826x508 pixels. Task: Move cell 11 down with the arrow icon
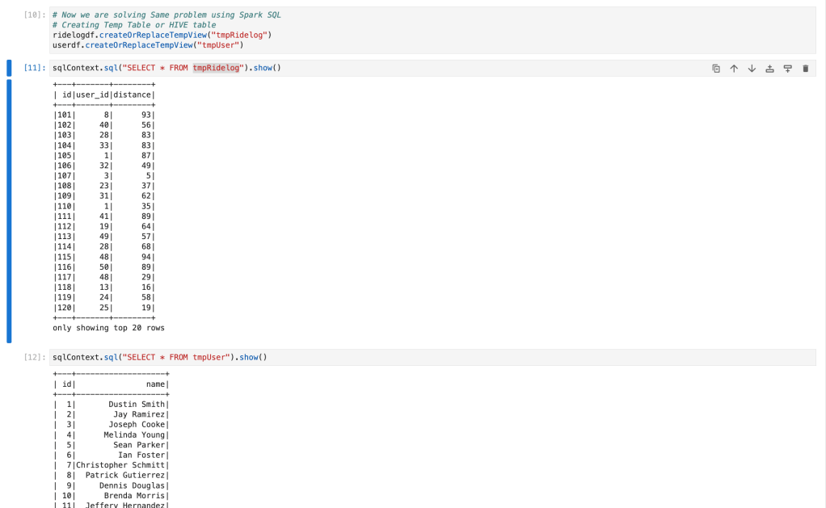click(x=752, y=69)
